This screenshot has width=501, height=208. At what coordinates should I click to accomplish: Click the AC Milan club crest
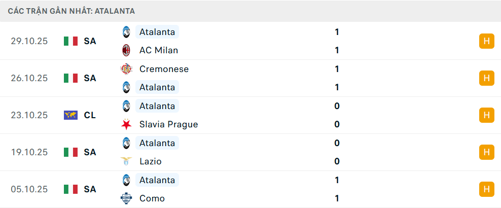click(x=126, y=50)
